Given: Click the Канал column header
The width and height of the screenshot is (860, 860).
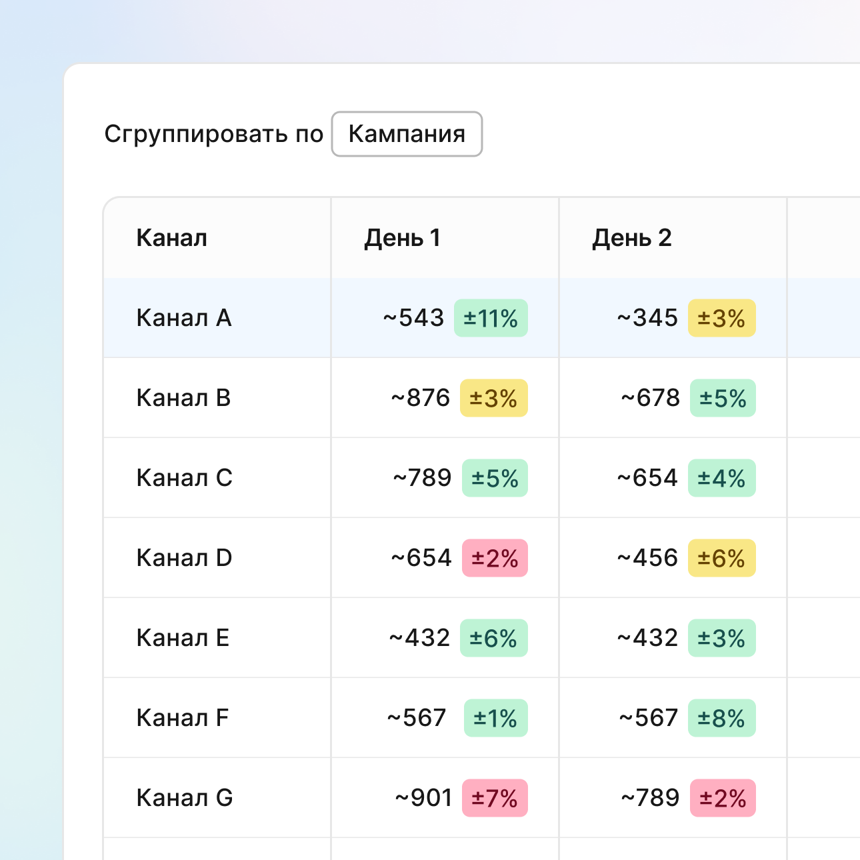Looking at the screenshot, I should [x=172, y=238].
